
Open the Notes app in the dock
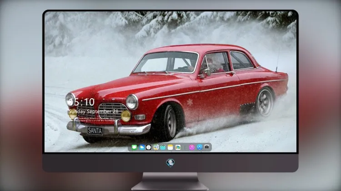(170, 147)
